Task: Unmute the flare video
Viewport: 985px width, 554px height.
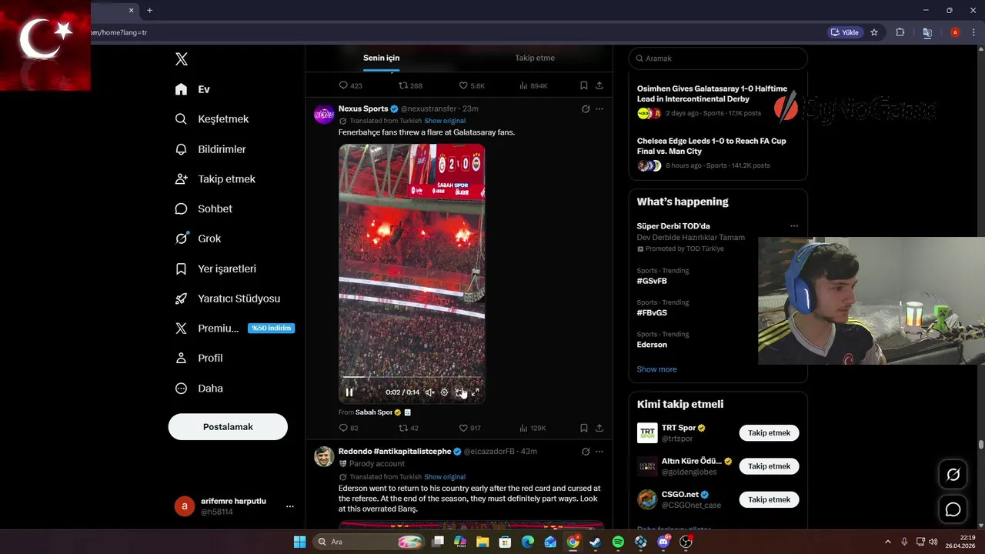Action: (429, 392)
